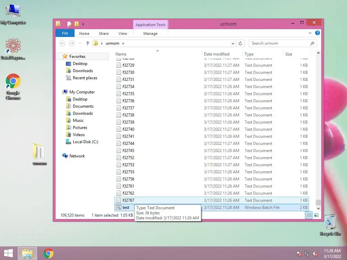
Task: Click the f32767 file icon
Action: point(119,200)
